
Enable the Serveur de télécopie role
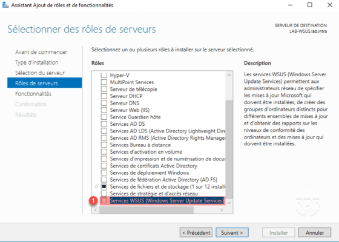coord(104,89)
